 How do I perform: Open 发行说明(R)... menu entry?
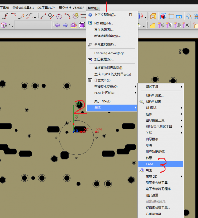[112, 30]
